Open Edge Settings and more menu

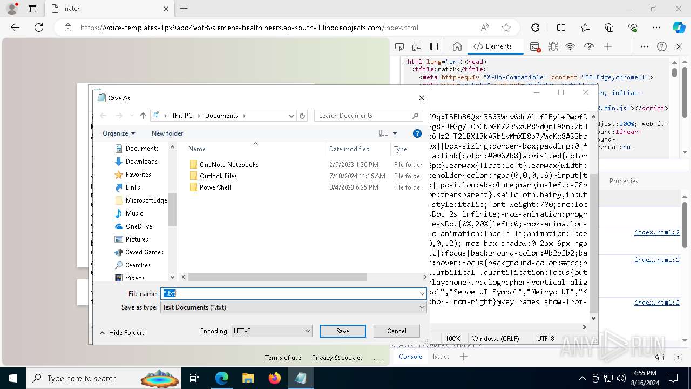click(x=656, y=28)
